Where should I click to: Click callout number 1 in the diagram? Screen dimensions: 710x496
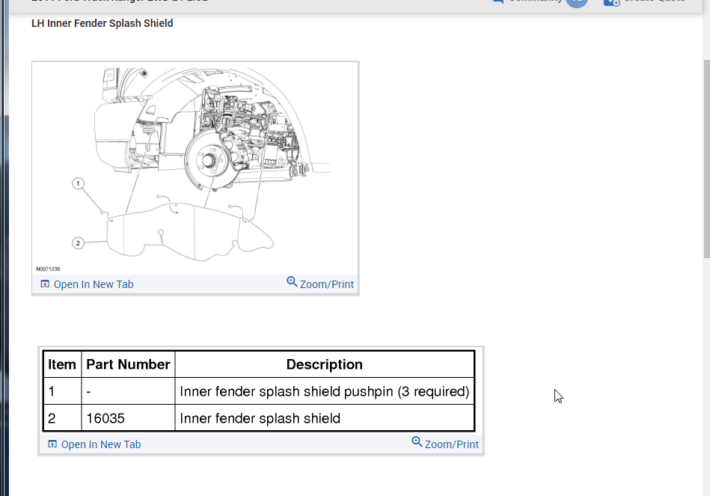point(78,183)
